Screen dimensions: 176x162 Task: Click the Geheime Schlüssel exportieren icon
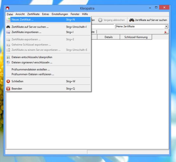8,45
